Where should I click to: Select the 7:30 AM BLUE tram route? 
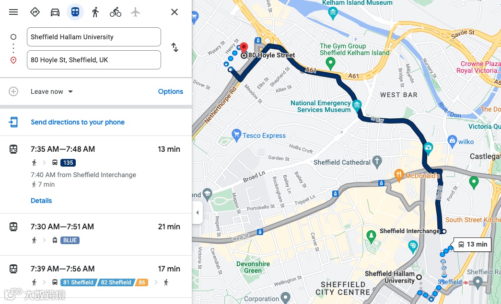[x=96, y=234]
